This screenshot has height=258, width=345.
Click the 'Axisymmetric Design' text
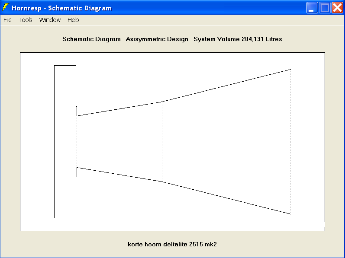[x=157, y=39]
